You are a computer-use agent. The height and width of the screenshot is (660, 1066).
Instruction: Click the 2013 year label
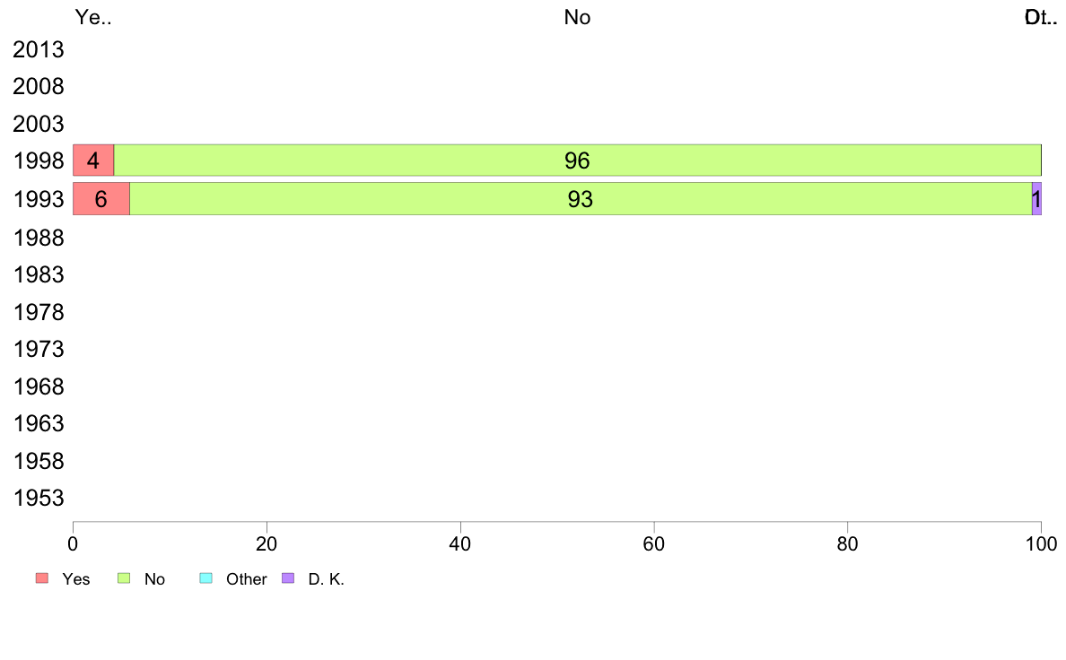tap(39, 49)
